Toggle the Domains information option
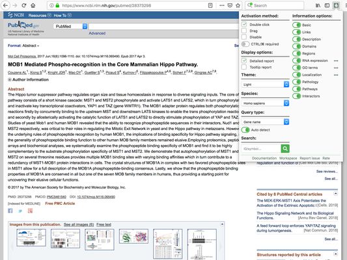This screenshot has width=347, height=260. pyautogui.click(x=296, y=46)
